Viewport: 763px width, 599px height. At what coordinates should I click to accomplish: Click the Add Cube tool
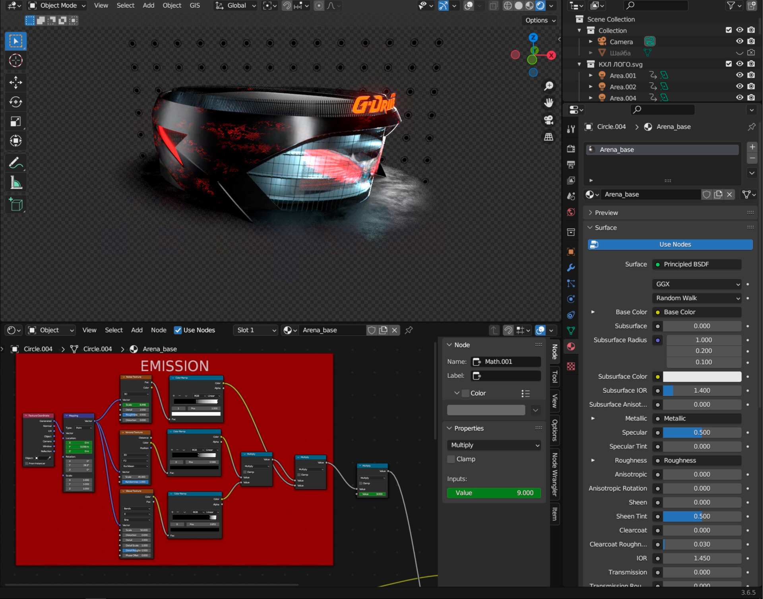click(x=15, y=205)
